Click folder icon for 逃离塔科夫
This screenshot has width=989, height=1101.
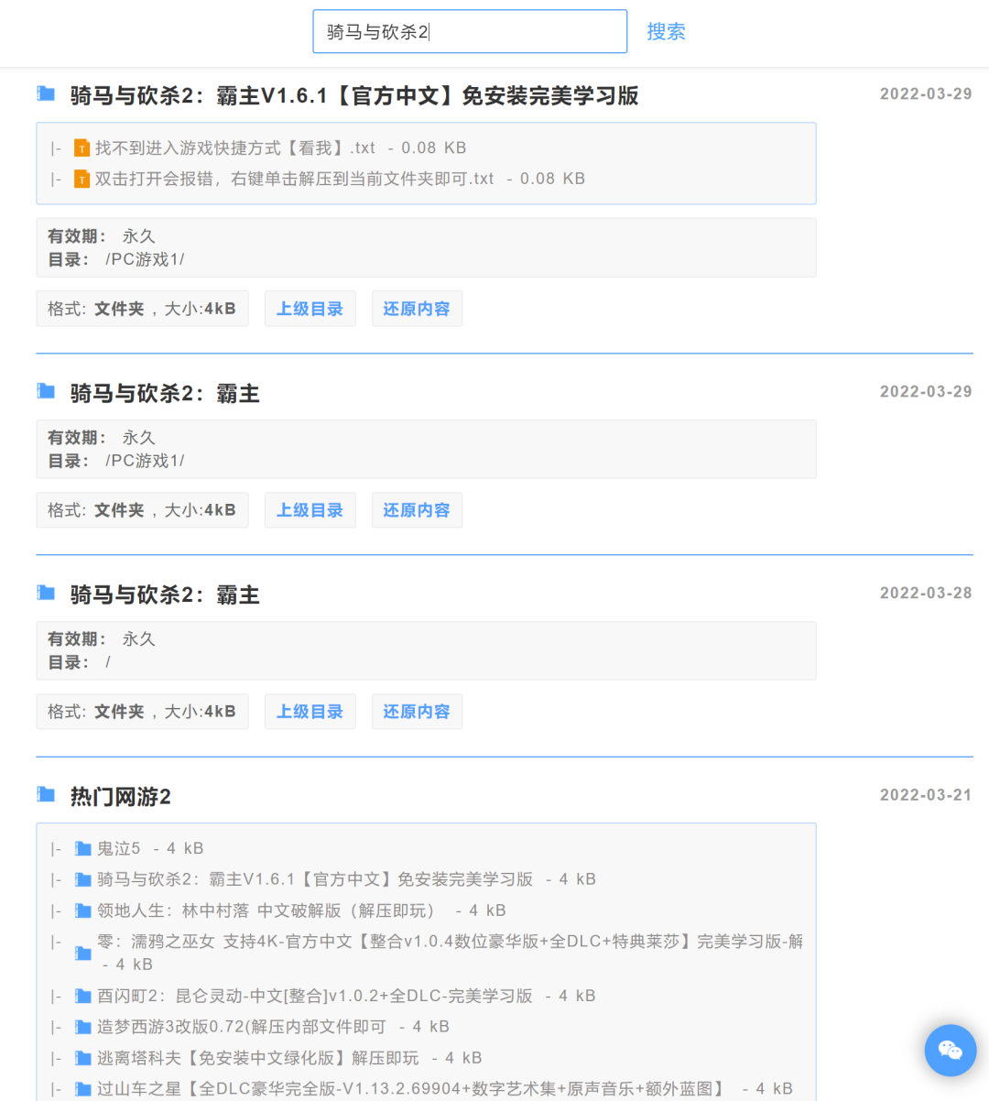pos(83,1059)
